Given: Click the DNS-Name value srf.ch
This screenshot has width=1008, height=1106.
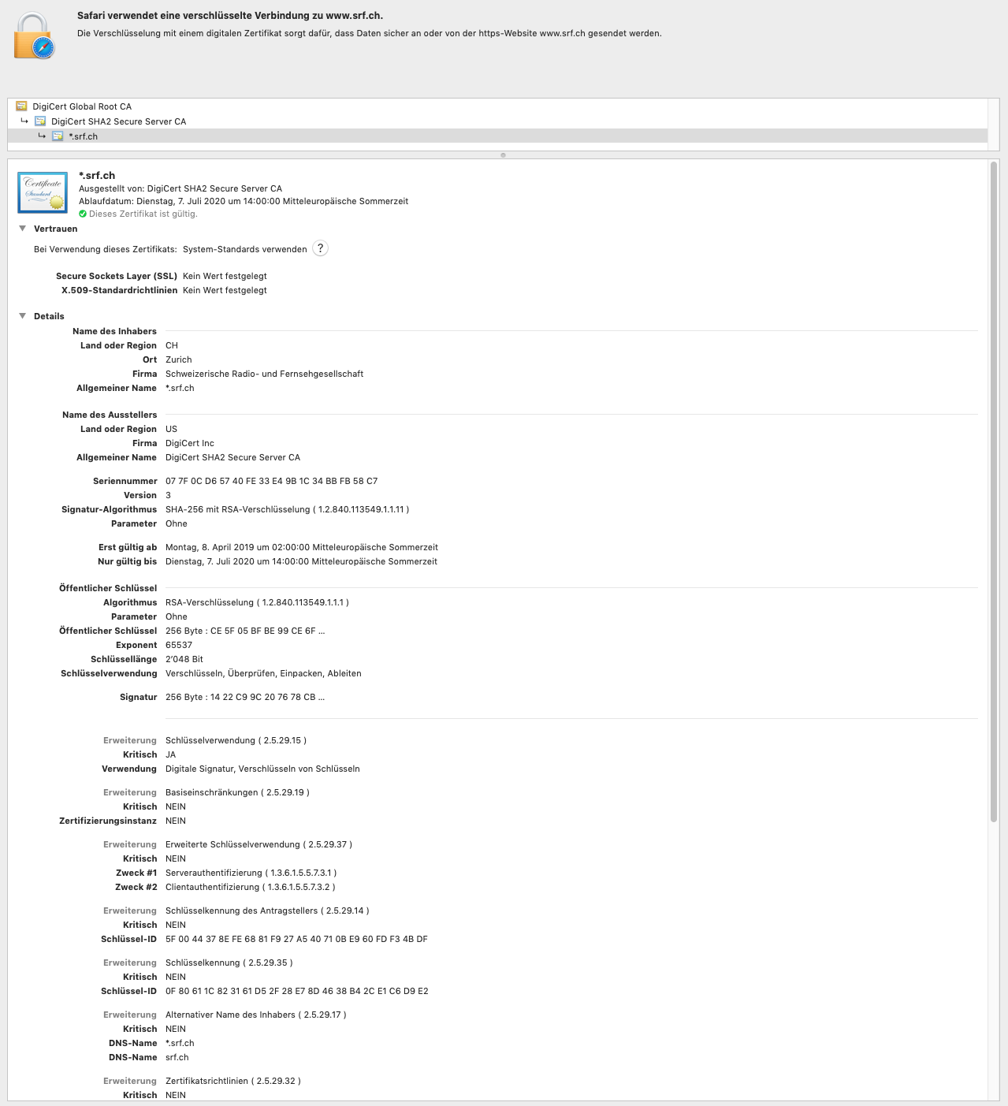Looking at the screenshot, I should point(177,1057).
